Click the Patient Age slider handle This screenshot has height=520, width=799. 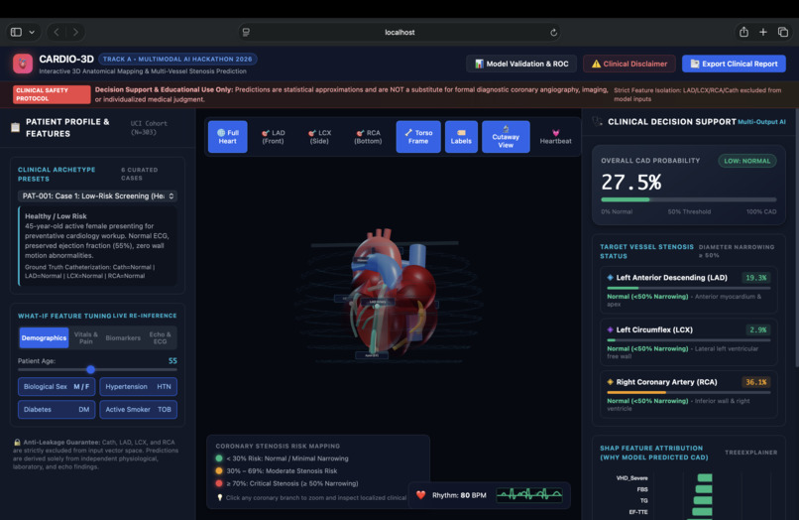coord(90,369)
